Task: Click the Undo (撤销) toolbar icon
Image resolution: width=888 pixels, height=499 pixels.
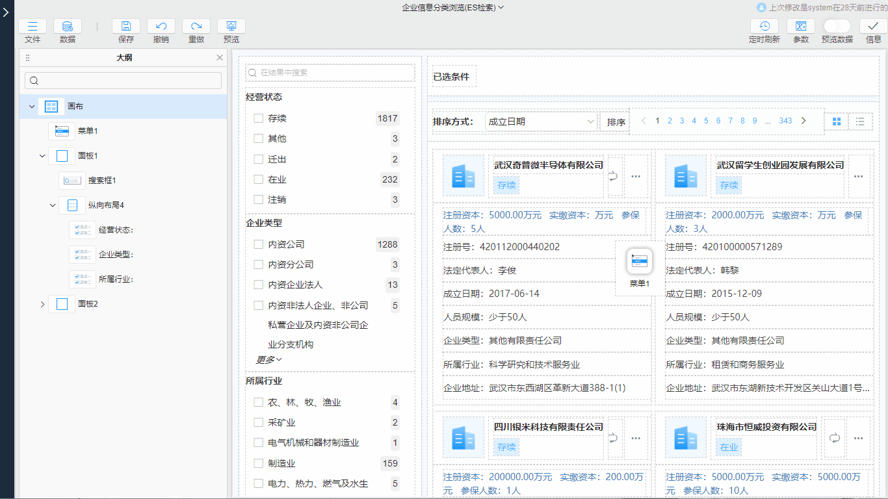Action: (161, 27)
